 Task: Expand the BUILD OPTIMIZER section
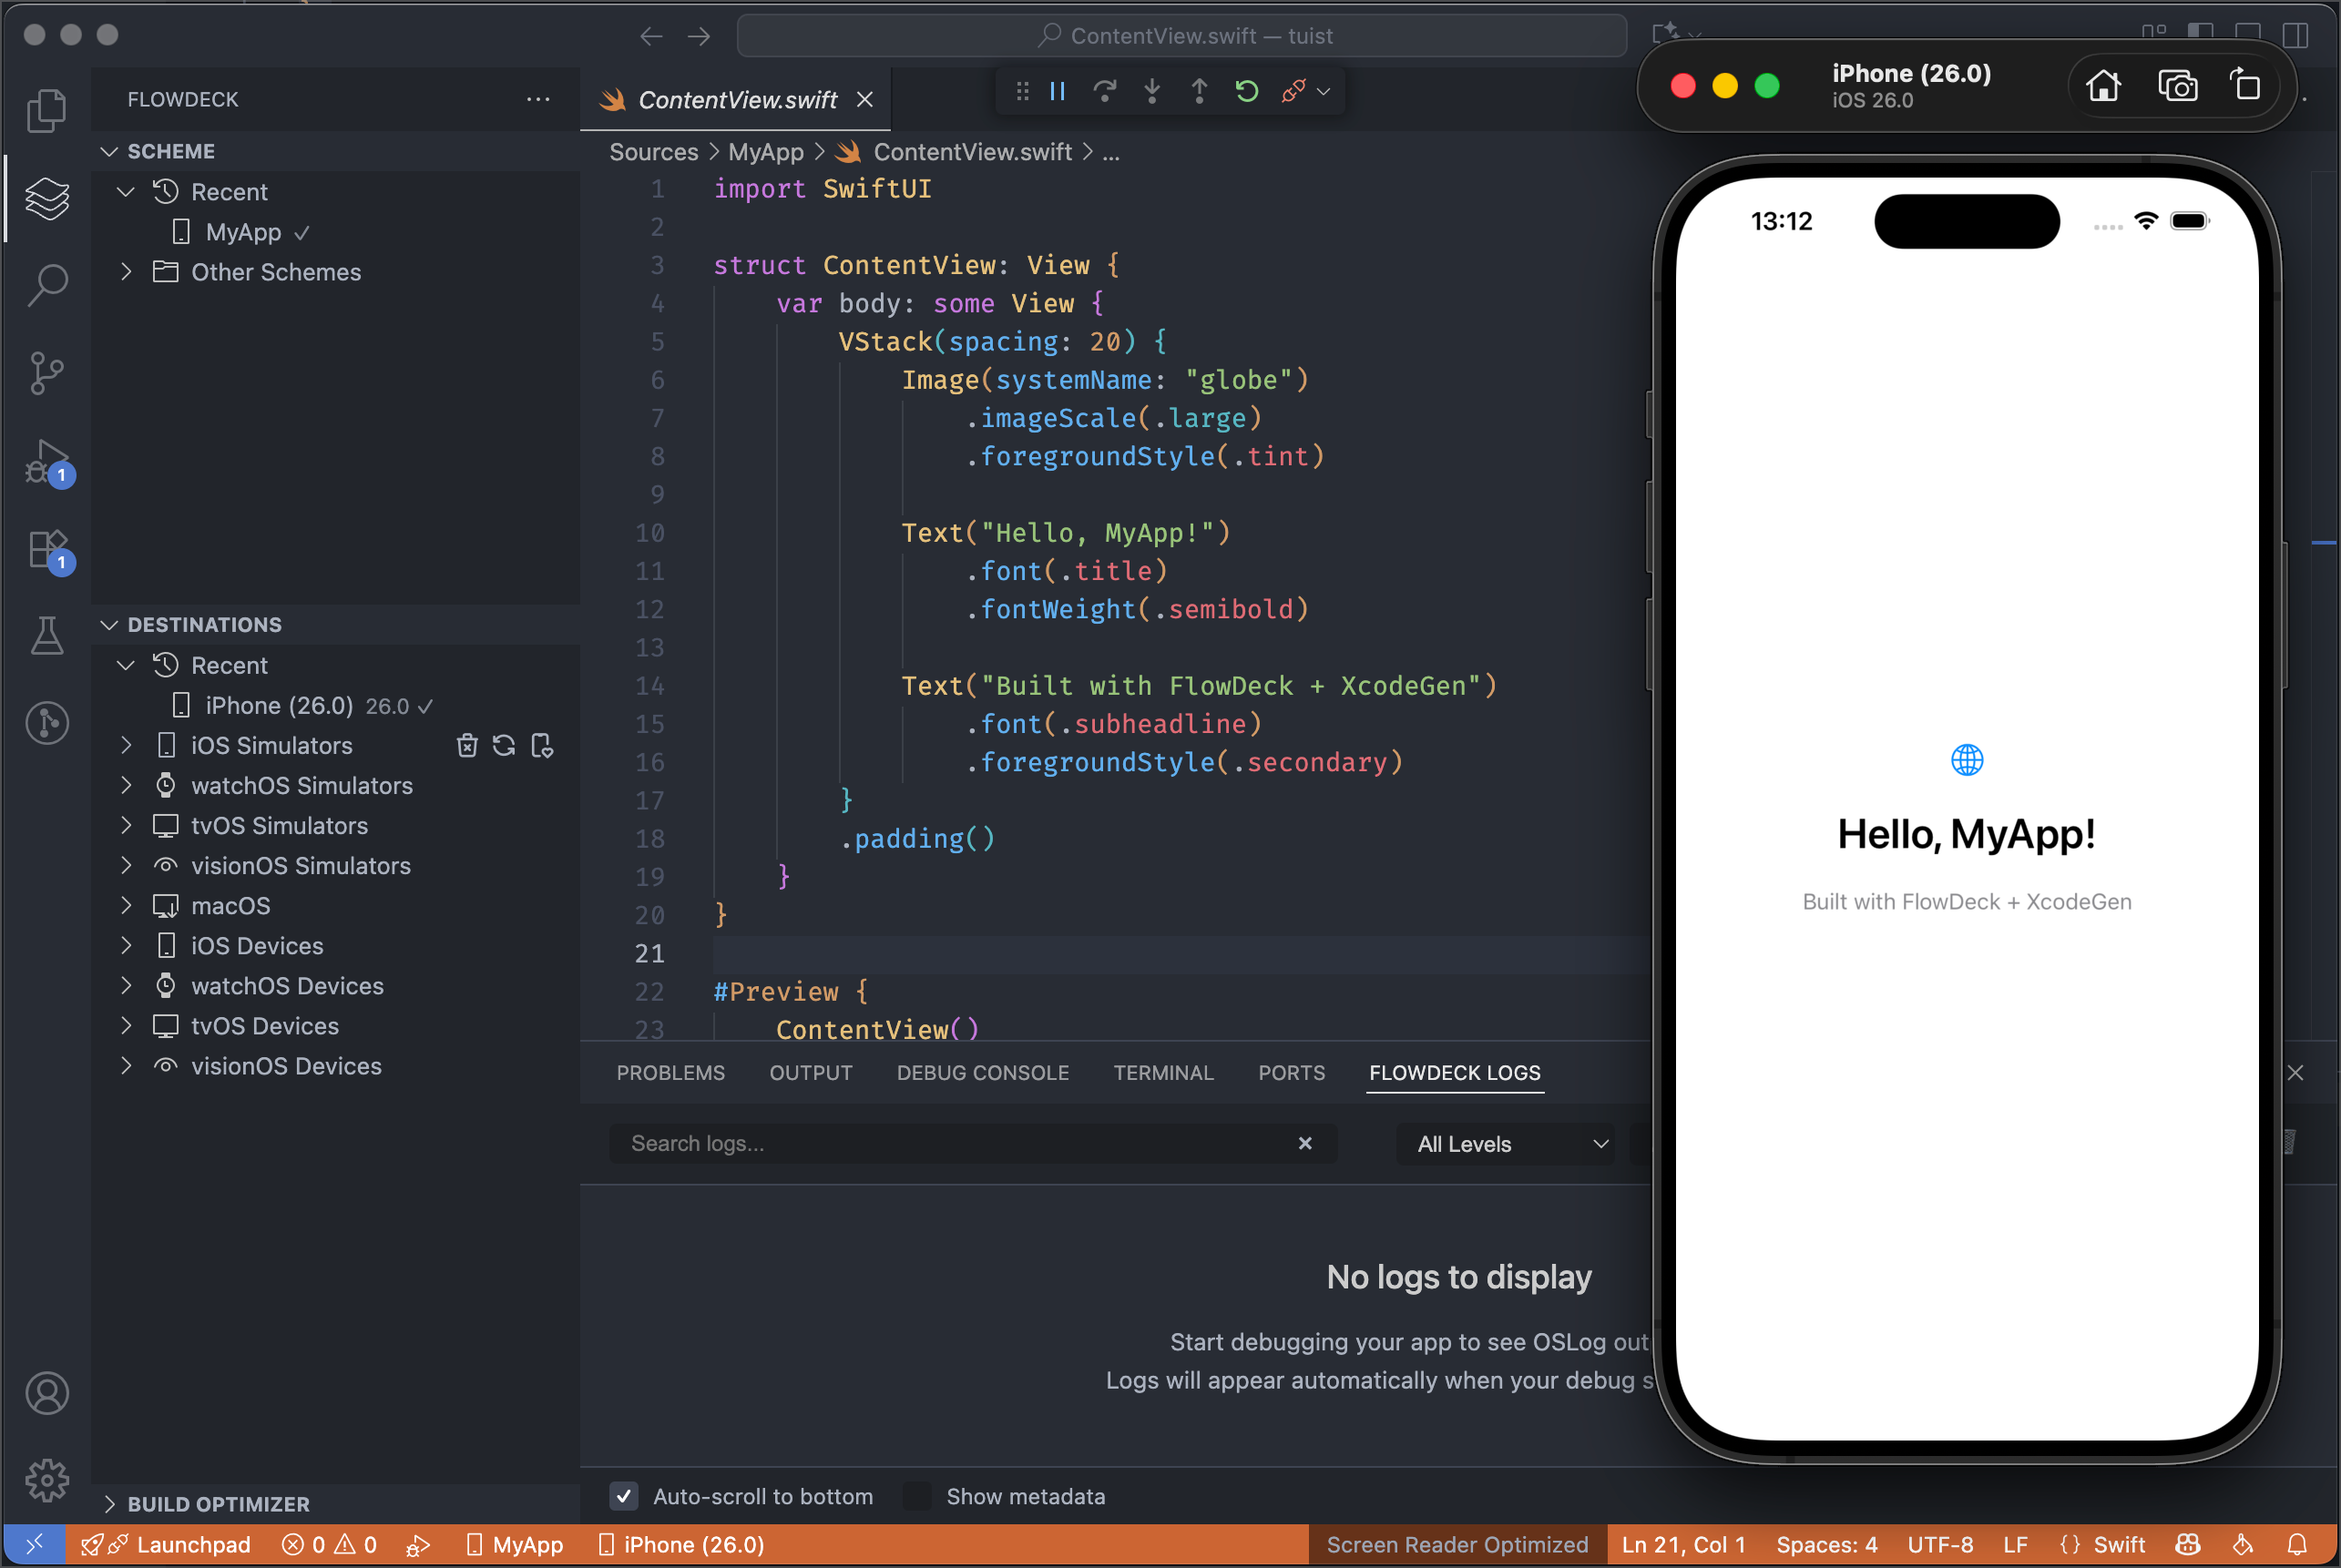(x=109, y=1504)
